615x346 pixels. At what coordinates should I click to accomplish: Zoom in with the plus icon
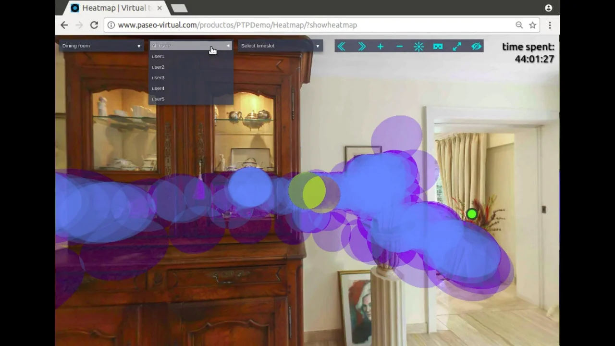381,46
